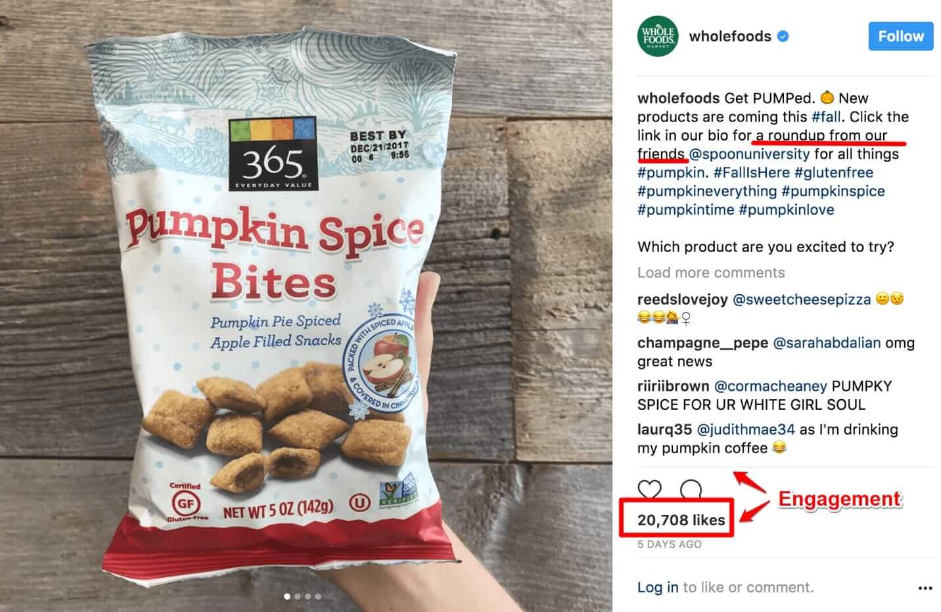
Task: Open the #fall hashtag
Action: pos(826,117)
